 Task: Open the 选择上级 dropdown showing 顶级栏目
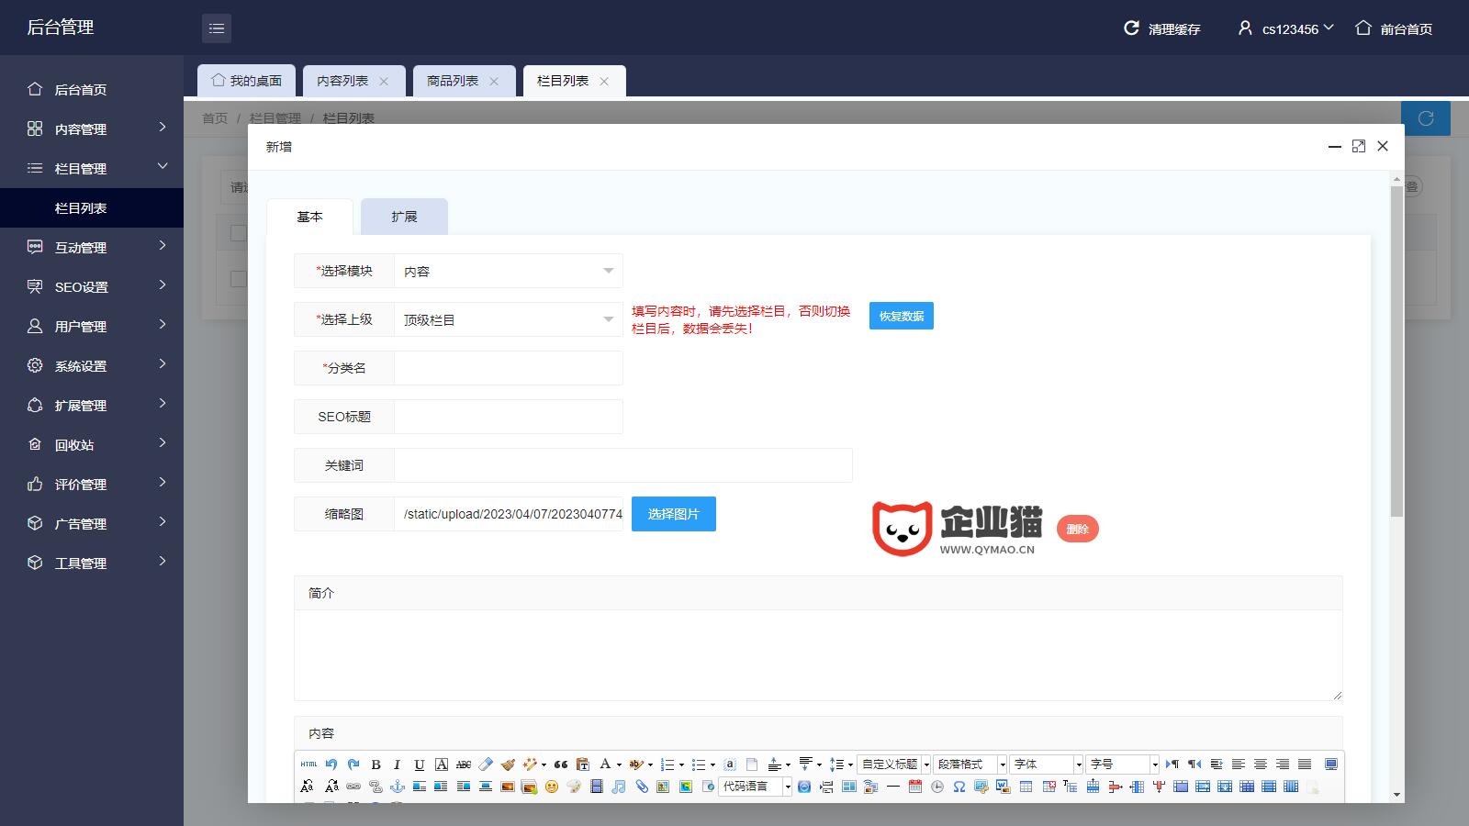pyautogui.click(x=508, y=319)
